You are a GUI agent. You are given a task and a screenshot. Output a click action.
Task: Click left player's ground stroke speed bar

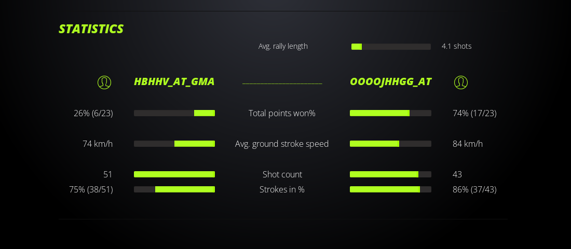(x=174, y=144)
